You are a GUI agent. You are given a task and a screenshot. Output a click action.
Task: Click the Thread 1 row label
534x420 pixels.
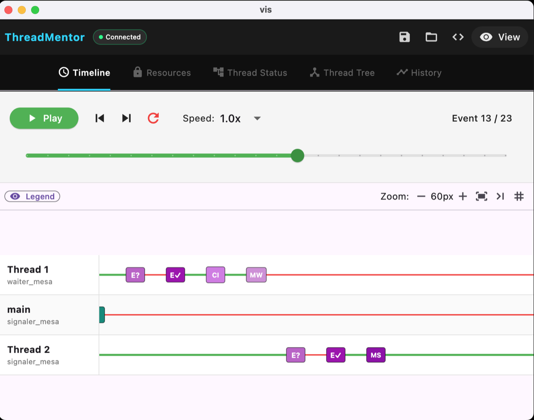tap(28, 270)
